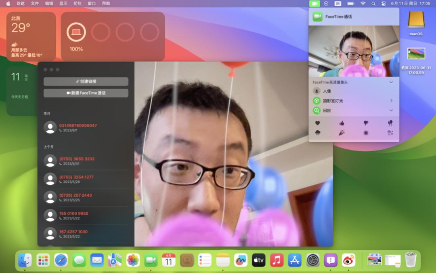Open Wi-Fi menu bar icon

(363, 4)
